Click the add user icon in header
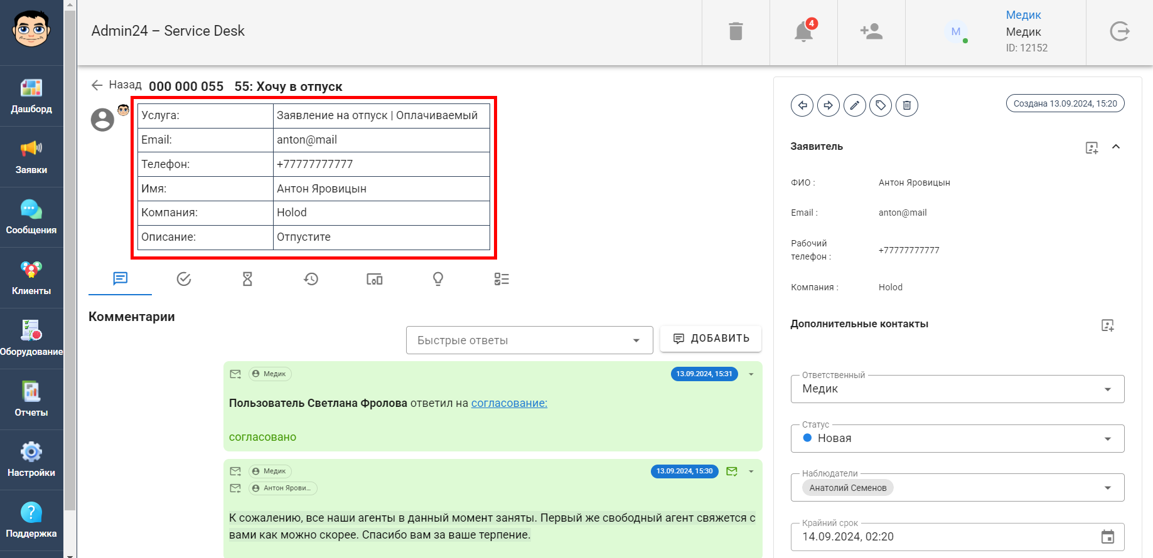 tap(871, 31)
